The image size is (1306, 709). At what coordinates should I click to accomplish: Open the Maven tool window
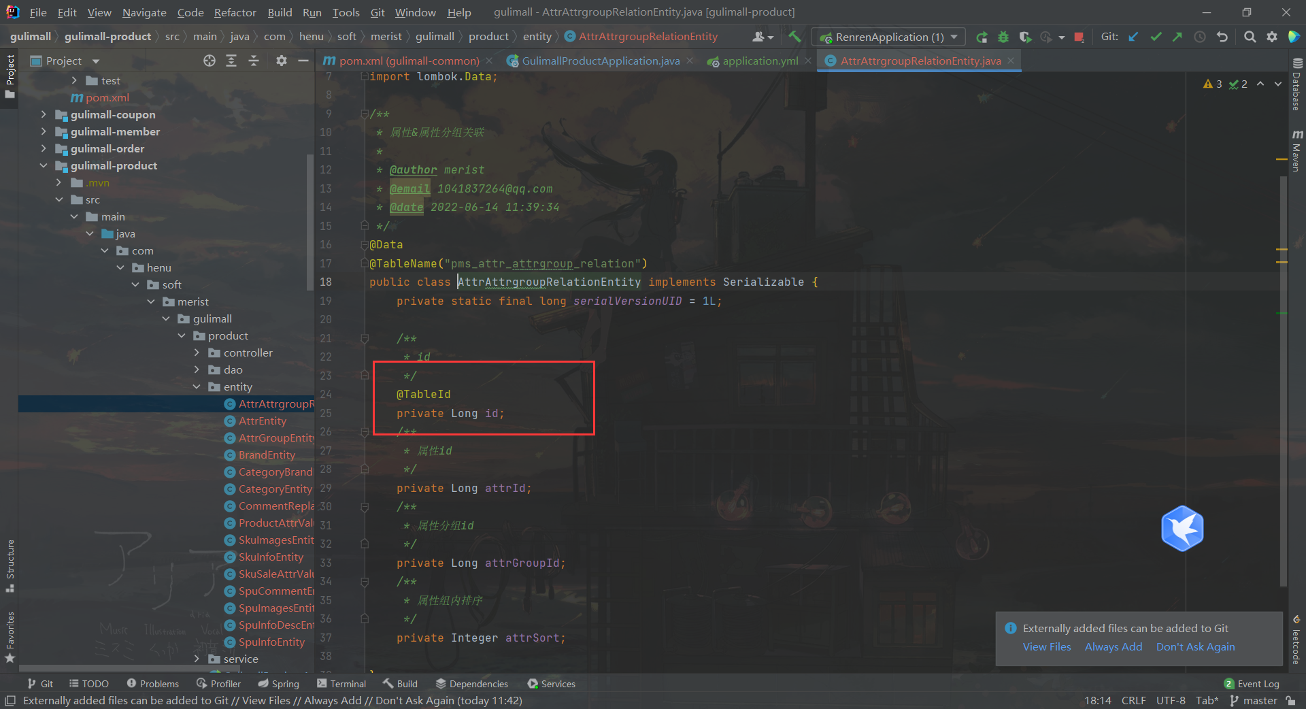point(1296,151)
